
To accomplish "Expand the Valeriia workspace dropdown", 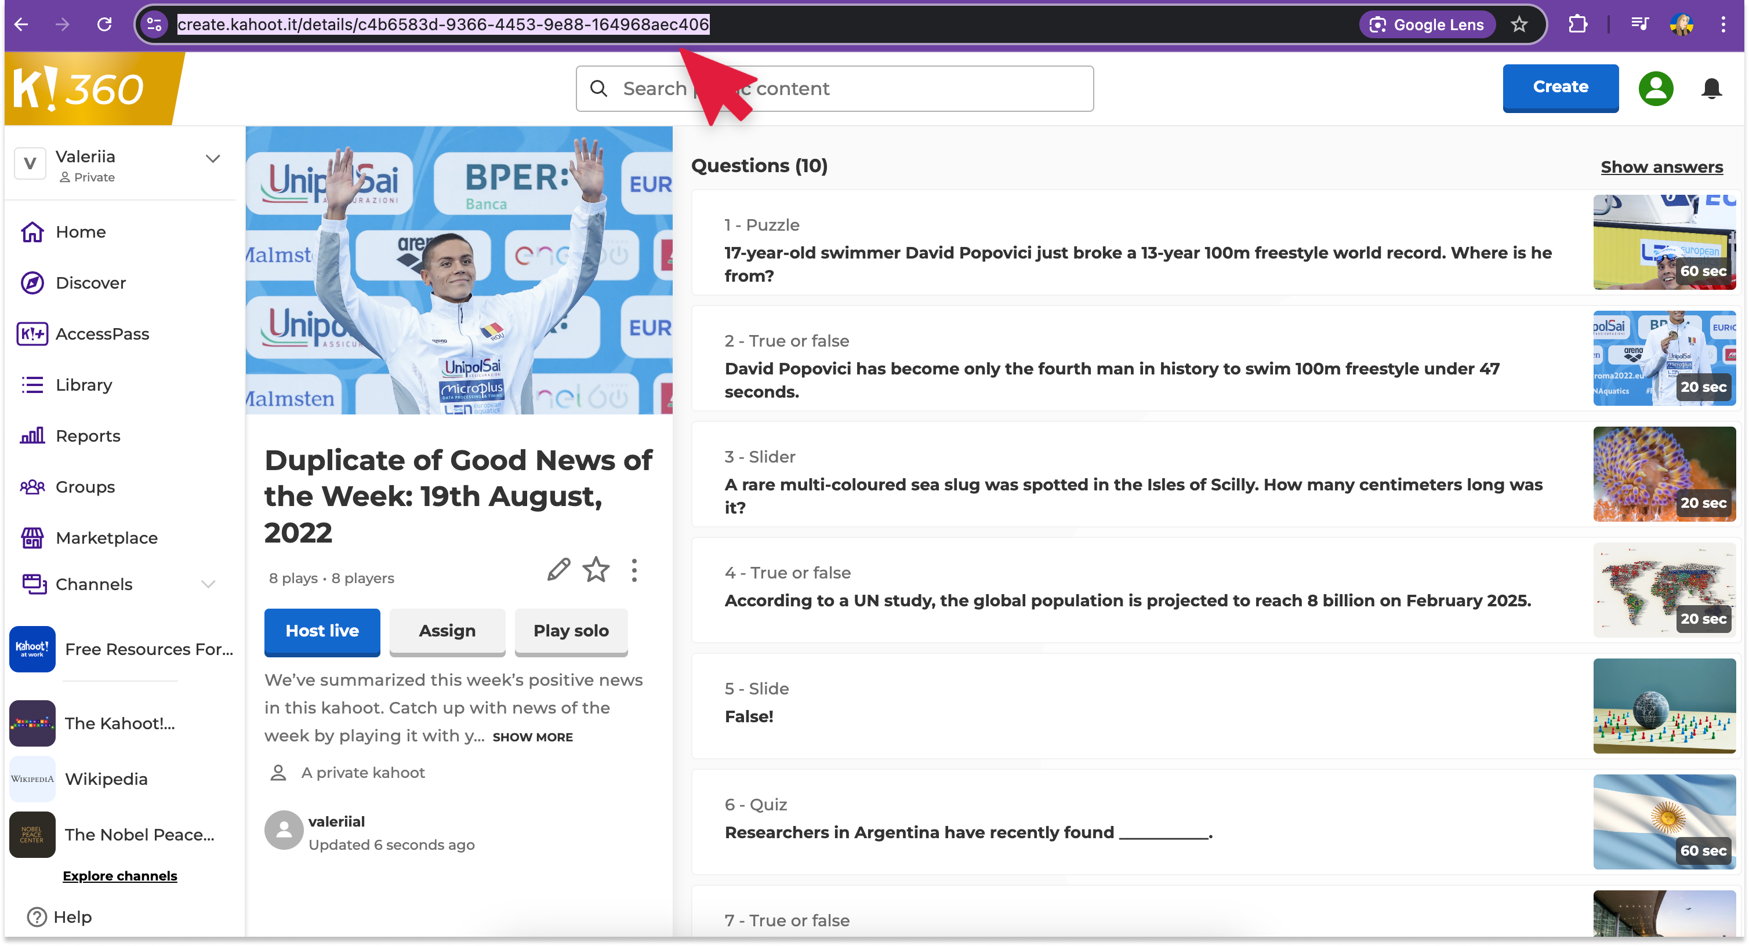I will [x=212, y=159].
